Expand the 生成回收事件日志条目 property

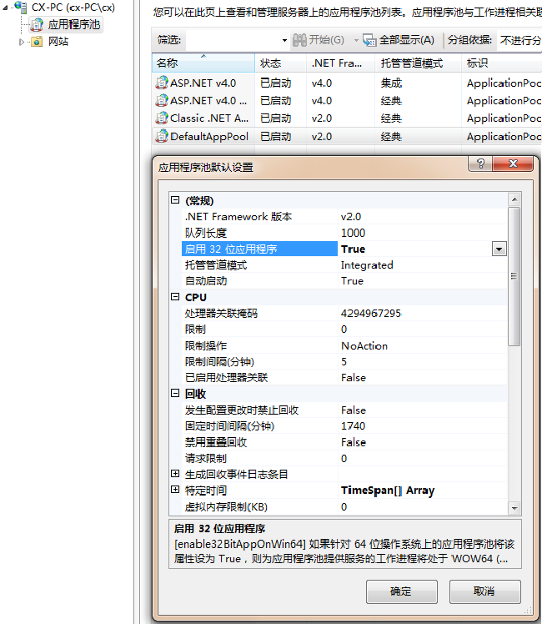(x=175, y=474)
